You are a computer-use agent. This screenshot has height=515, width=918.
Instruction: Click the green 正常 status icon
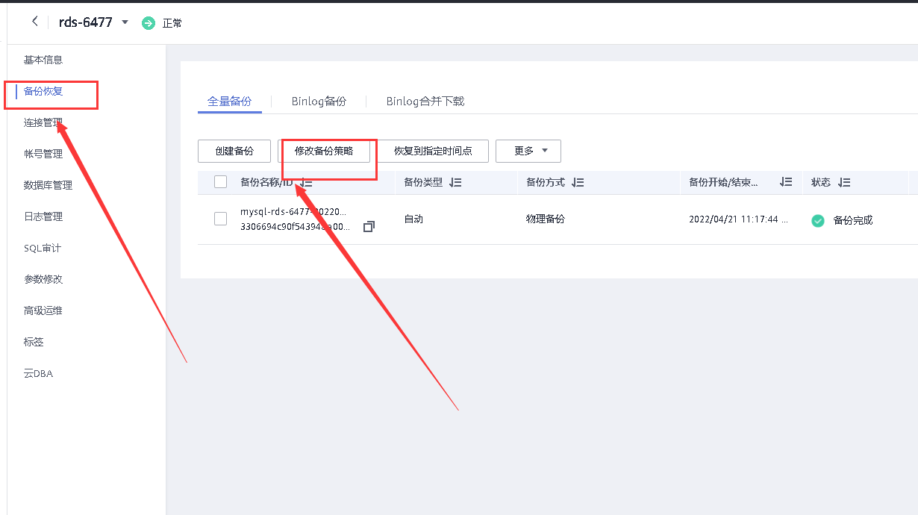149,23
